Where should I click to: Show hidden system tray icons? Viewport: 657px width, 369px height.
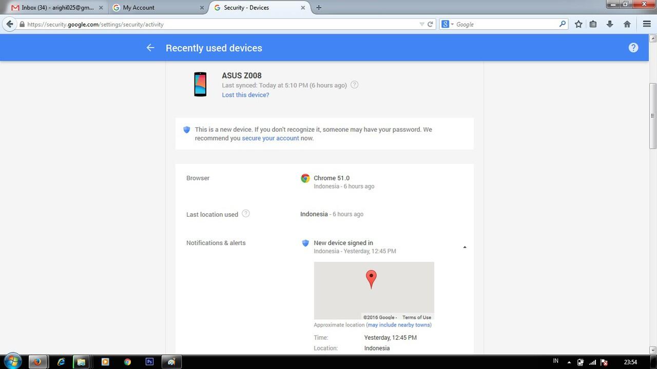coord(569,362)
